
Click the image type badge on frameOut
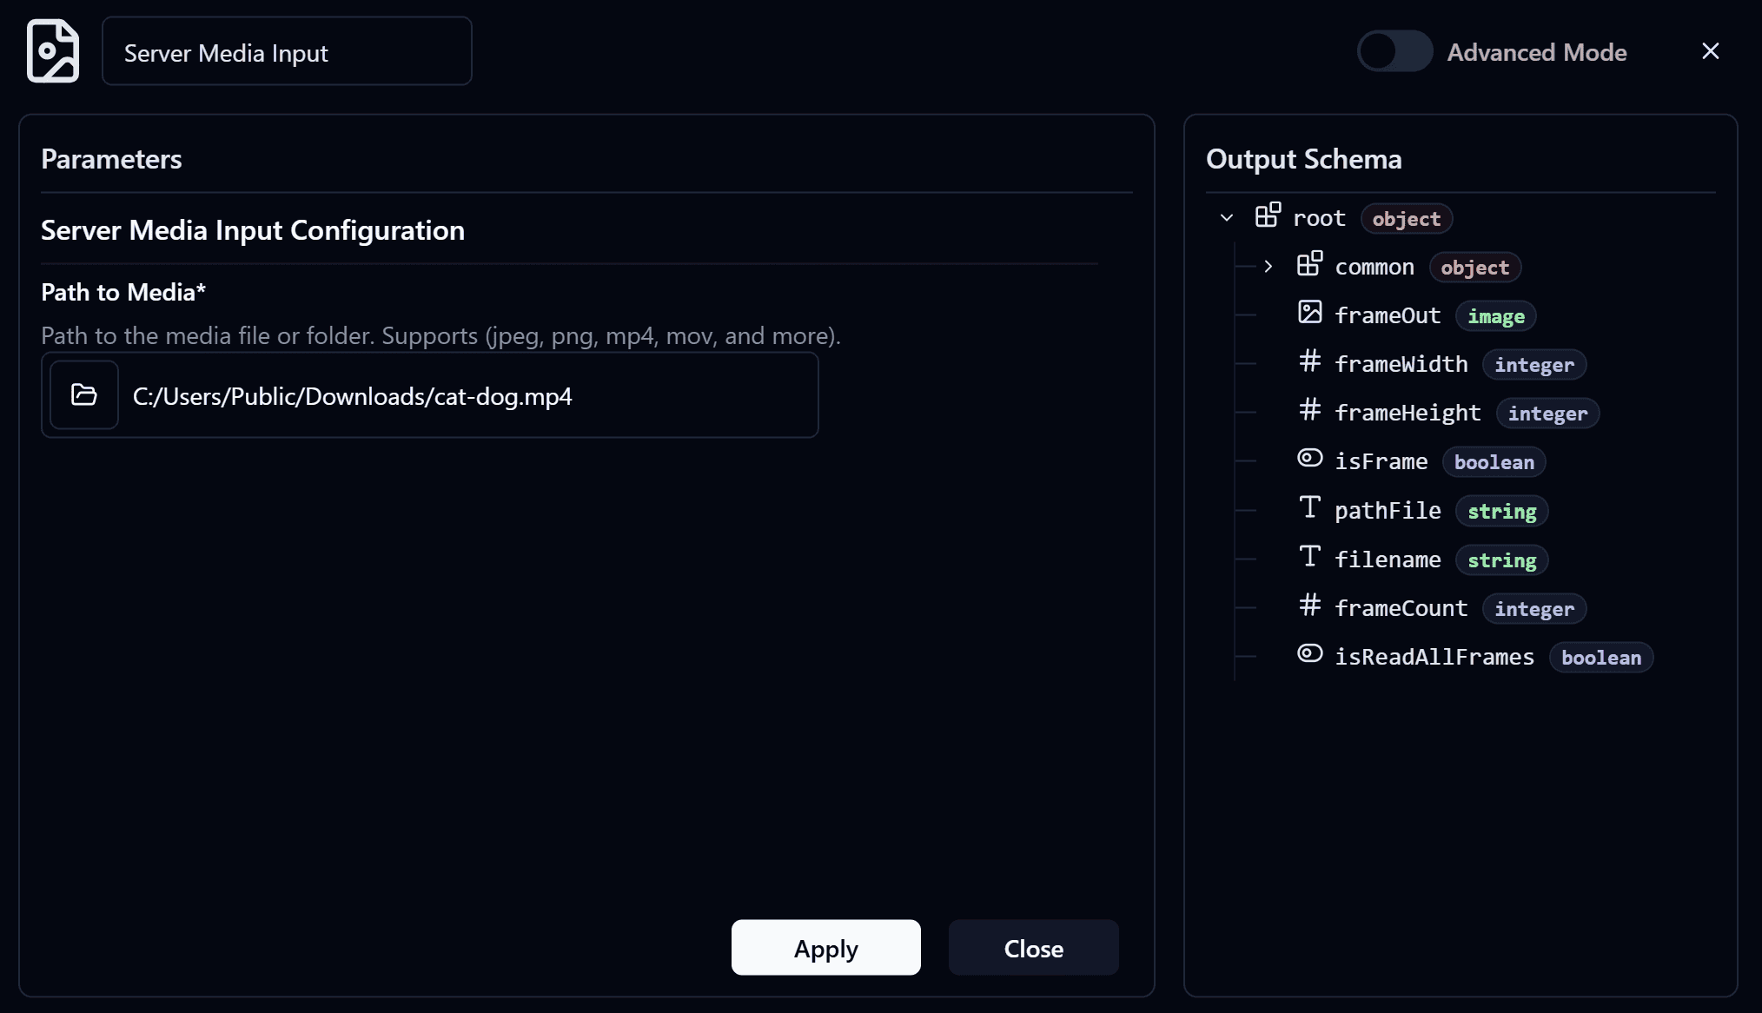pos(1496,316)
